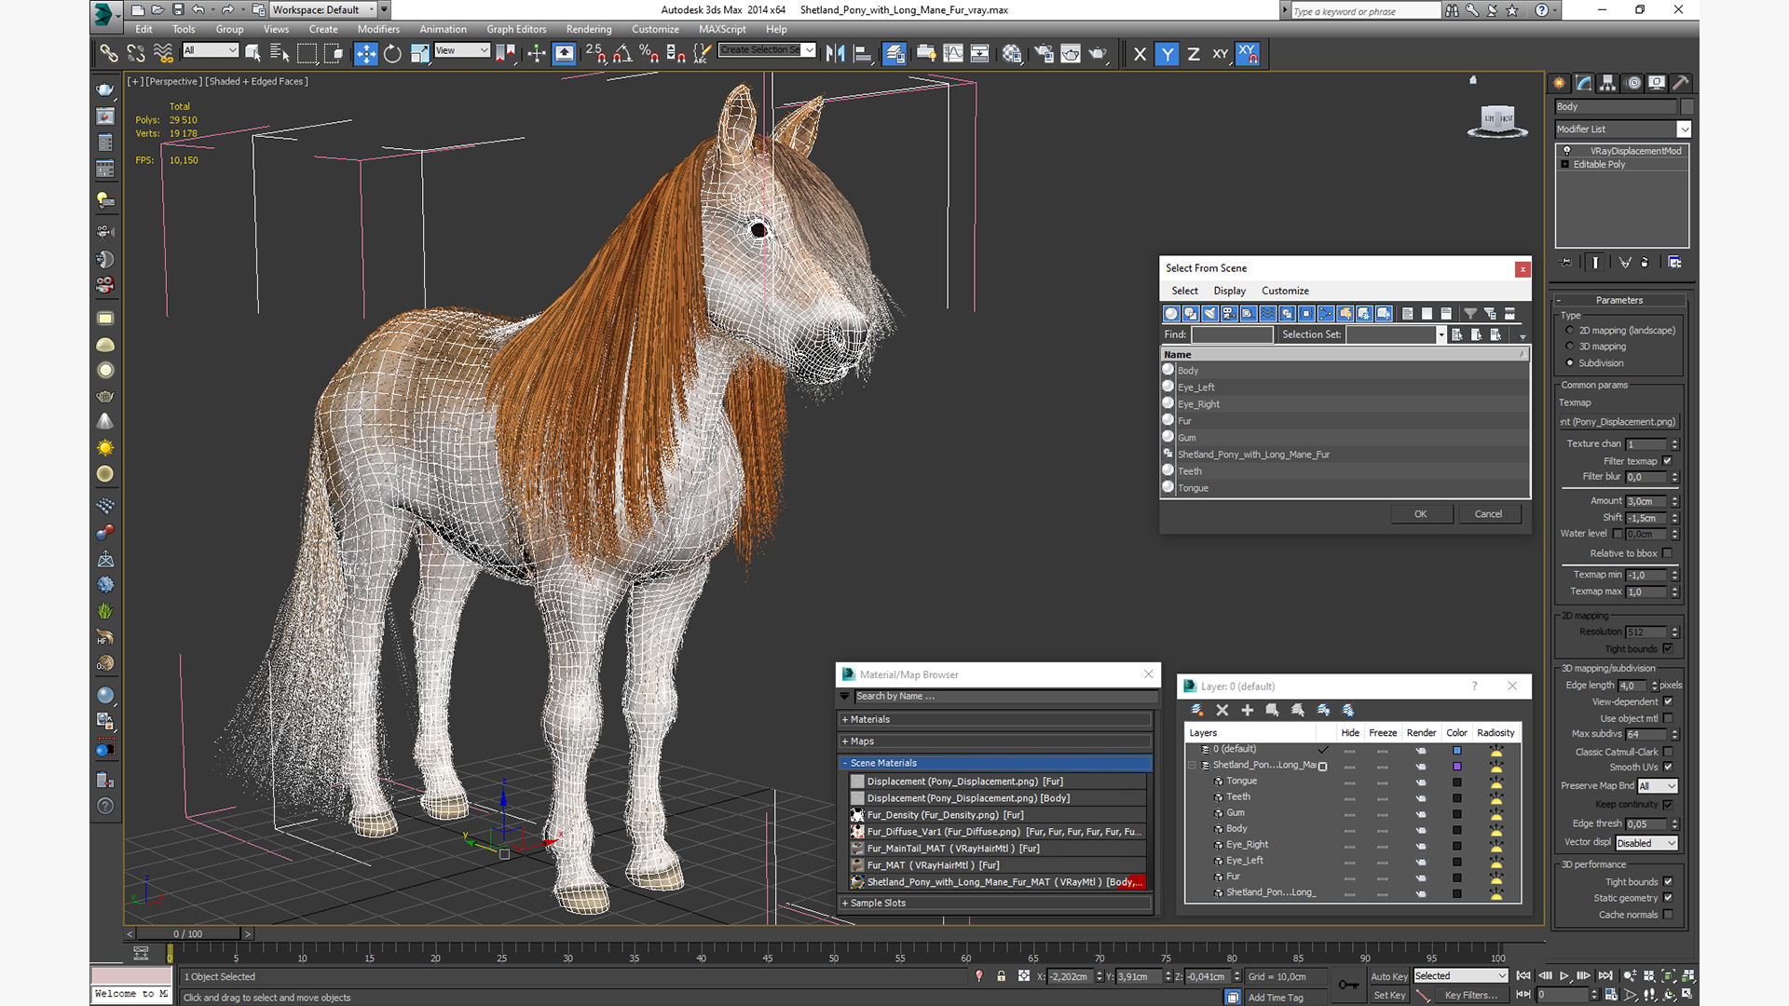The image size is (1789, 1006).
Task: Open the Preserve Map Bnd dropdown
Action: (1658, 786)
